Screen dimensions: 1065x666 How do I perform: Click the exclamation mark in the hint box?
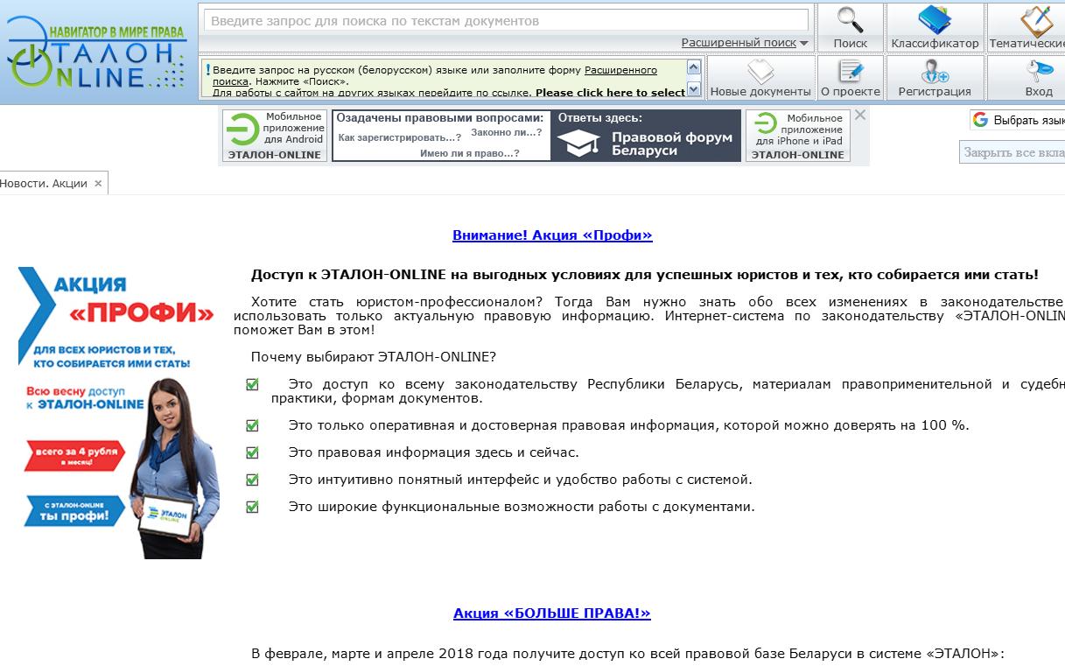tap(207, 69)
